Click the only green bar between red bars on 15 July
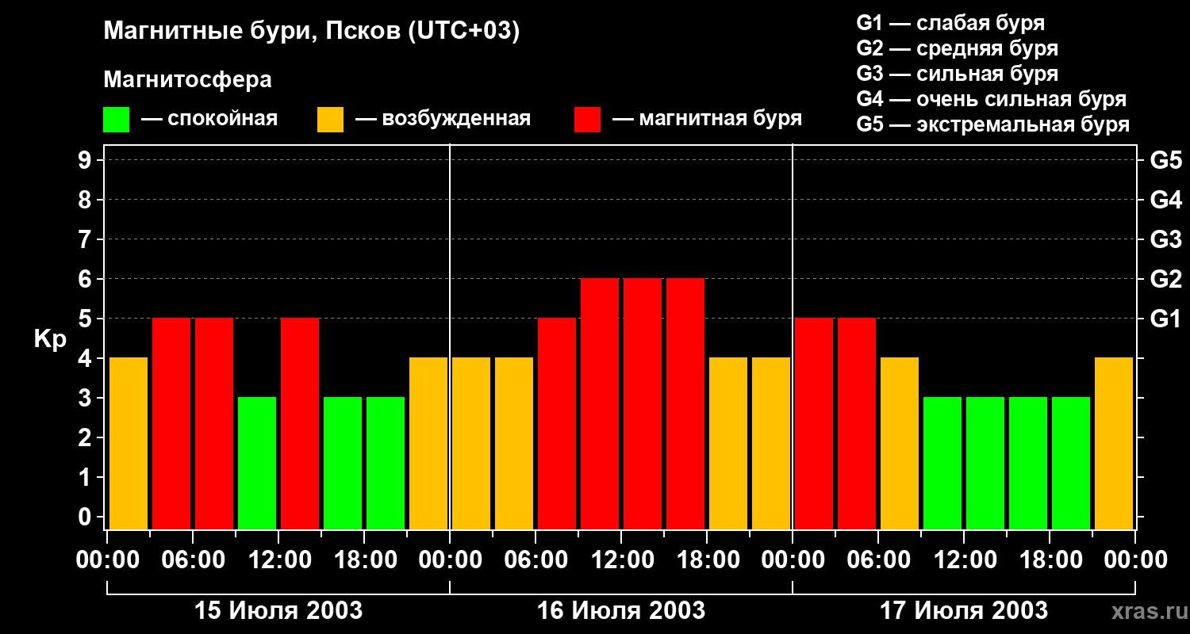The height and width of the screenshot is (634, 1190). [257, 463]
